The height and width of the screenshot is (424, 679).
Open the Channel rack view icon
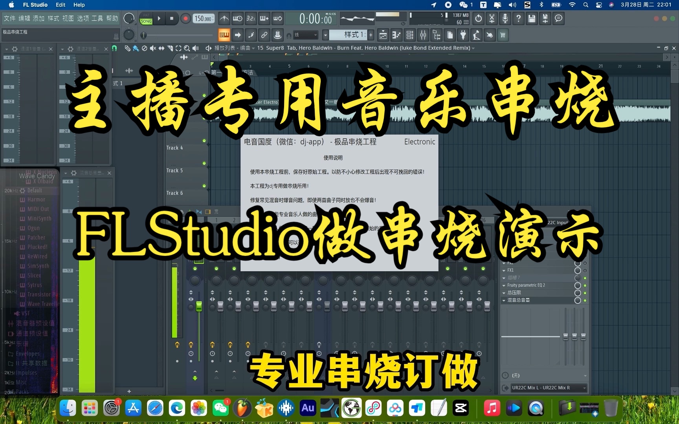coord(410,35)
